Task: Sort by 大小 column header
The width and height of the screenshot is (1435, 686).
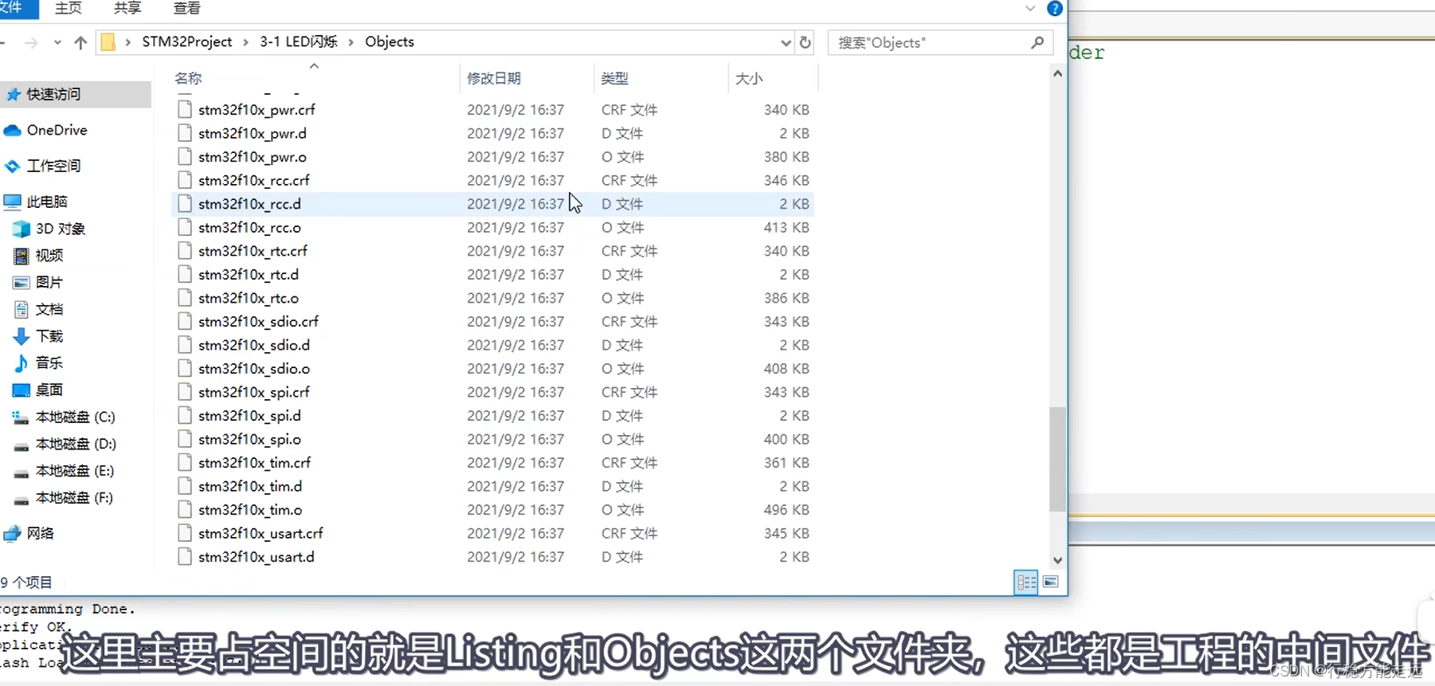Action: click(x=749, y=78)
